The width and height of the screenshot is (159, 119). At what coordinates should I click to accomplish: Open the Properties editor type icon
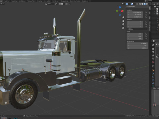pyautogui.click(x=154, y=41)
